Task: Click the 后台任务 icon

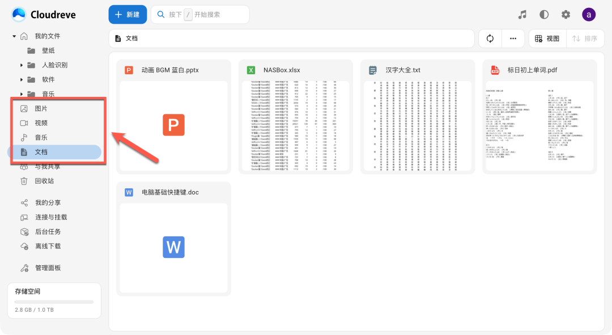Action: coord(24,232)
